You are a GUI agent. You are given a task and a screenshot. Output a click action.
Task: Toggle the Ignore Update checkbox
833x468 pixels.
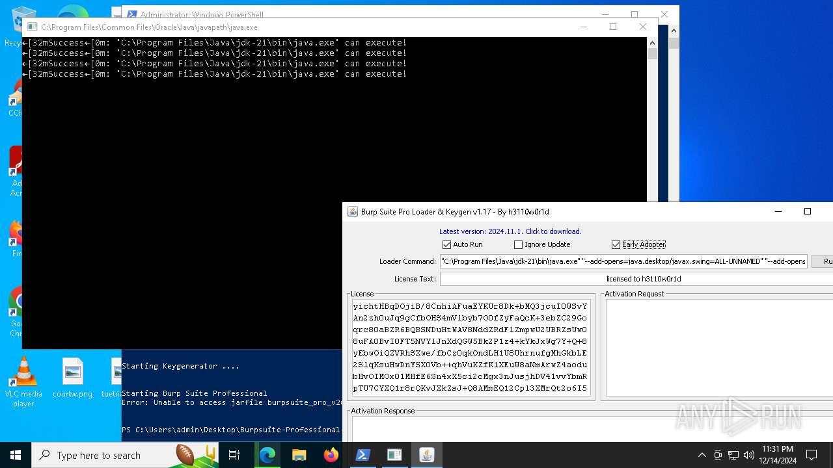pos(518,244)
